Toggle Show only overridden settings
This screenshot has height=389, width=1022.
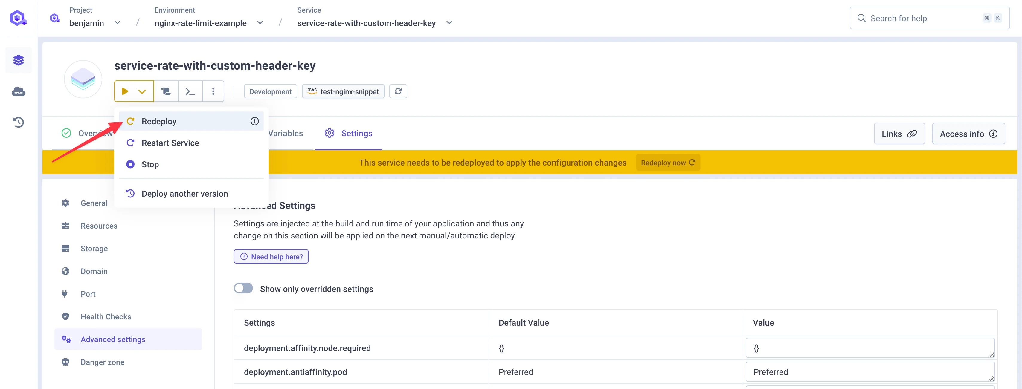pos(243,288)
